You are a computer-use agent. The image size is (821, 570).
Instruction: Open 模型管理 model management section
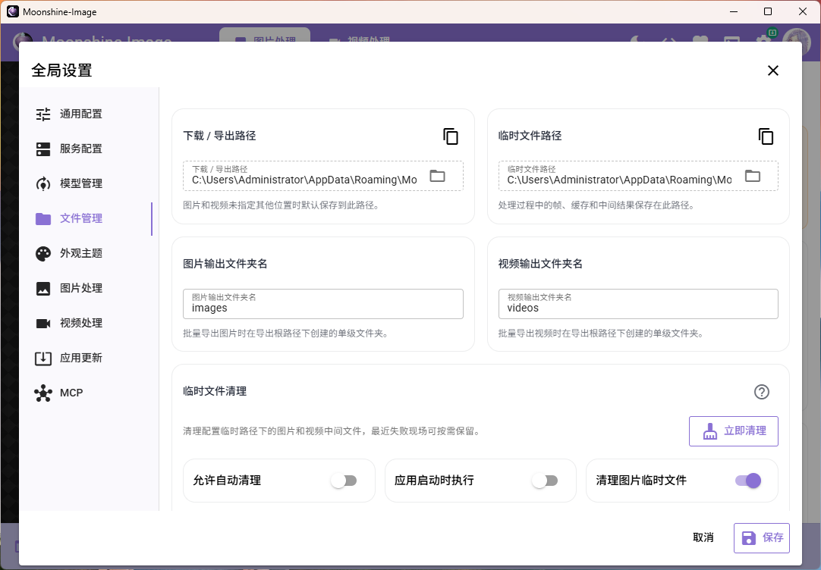(x=88, y=183)
